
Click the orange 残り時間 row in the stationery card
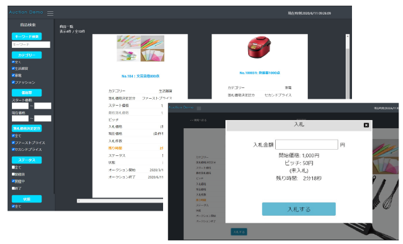click(136, 148)
